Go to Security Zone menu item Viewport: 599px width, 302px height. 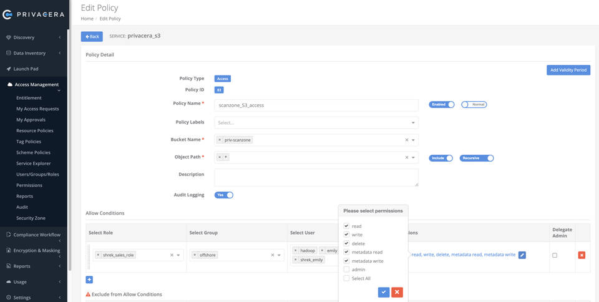pyautogui.click(x=31, y=218)
